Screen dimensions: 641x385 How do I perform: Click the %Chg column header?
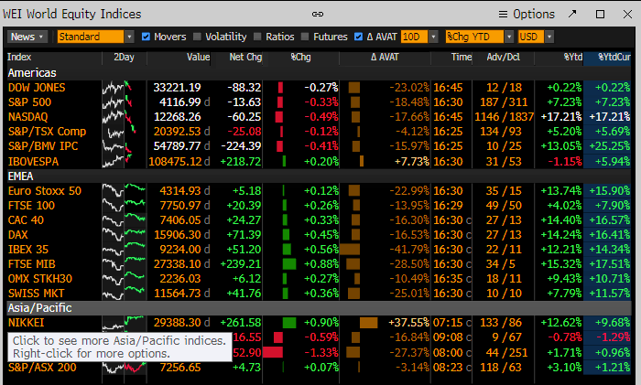(300, 58)
